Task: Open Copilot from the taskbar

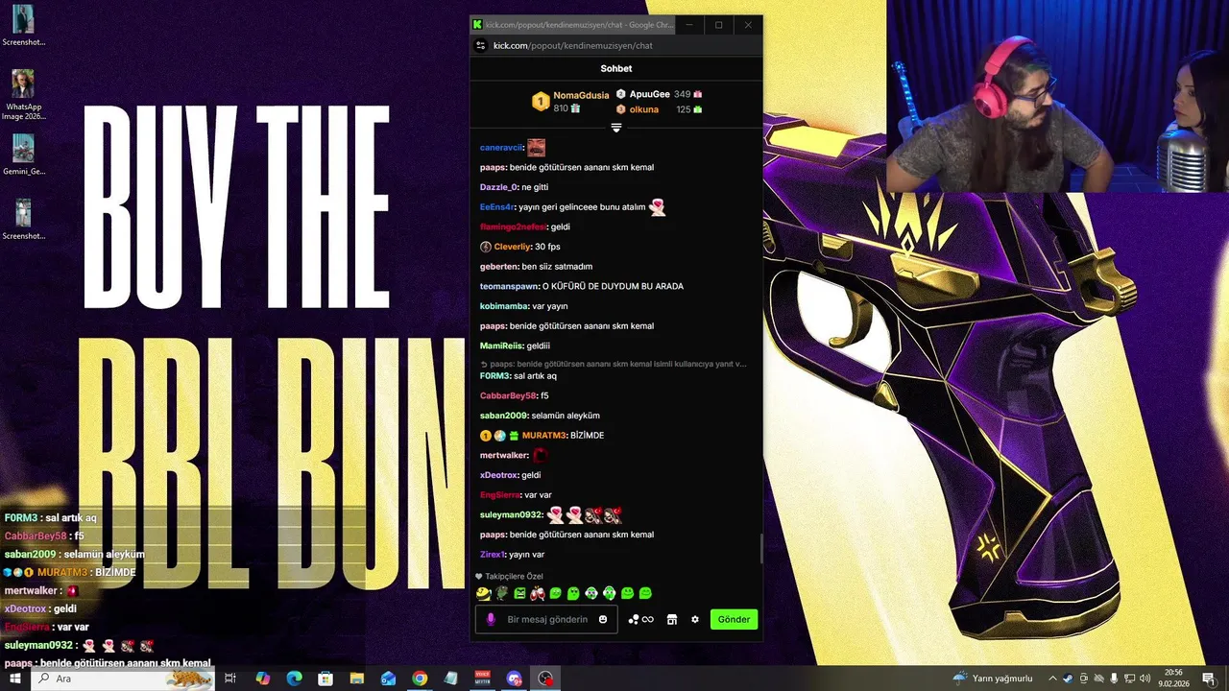Action: (262, 679)
